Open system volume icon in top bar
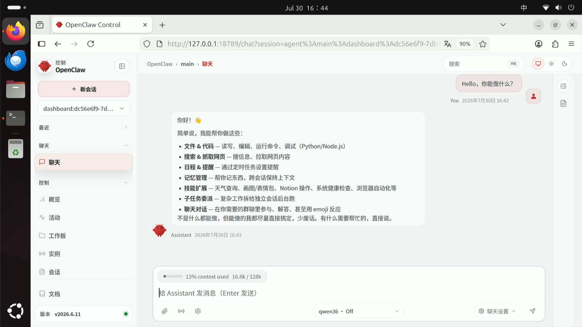Viewport: 582px width, 327px height. [x=558, y=8]
